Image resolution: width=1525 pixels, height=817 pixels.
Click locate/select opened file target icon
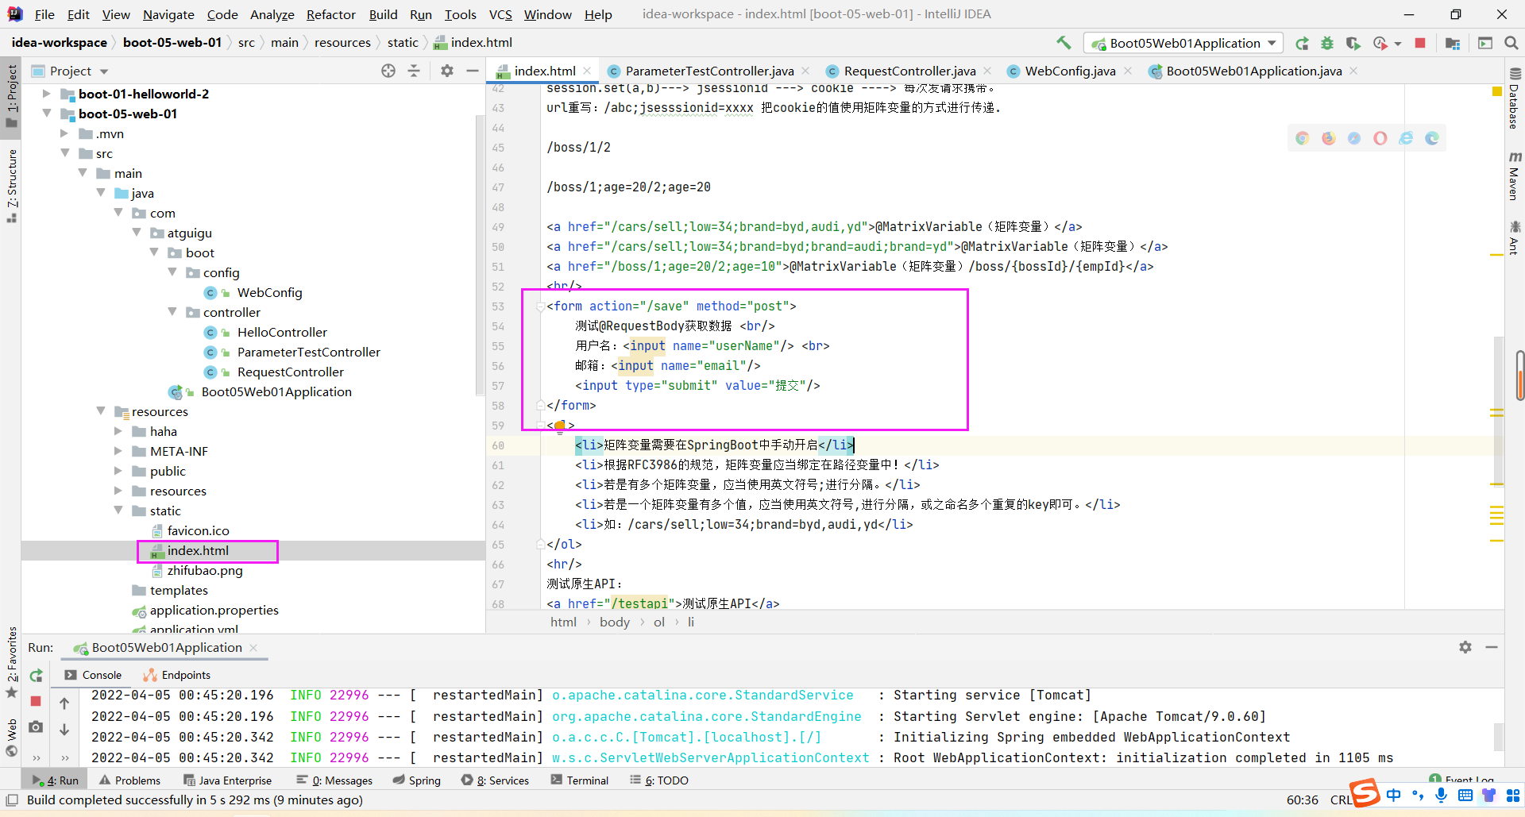pyautogui.click(x=388, y=71)
